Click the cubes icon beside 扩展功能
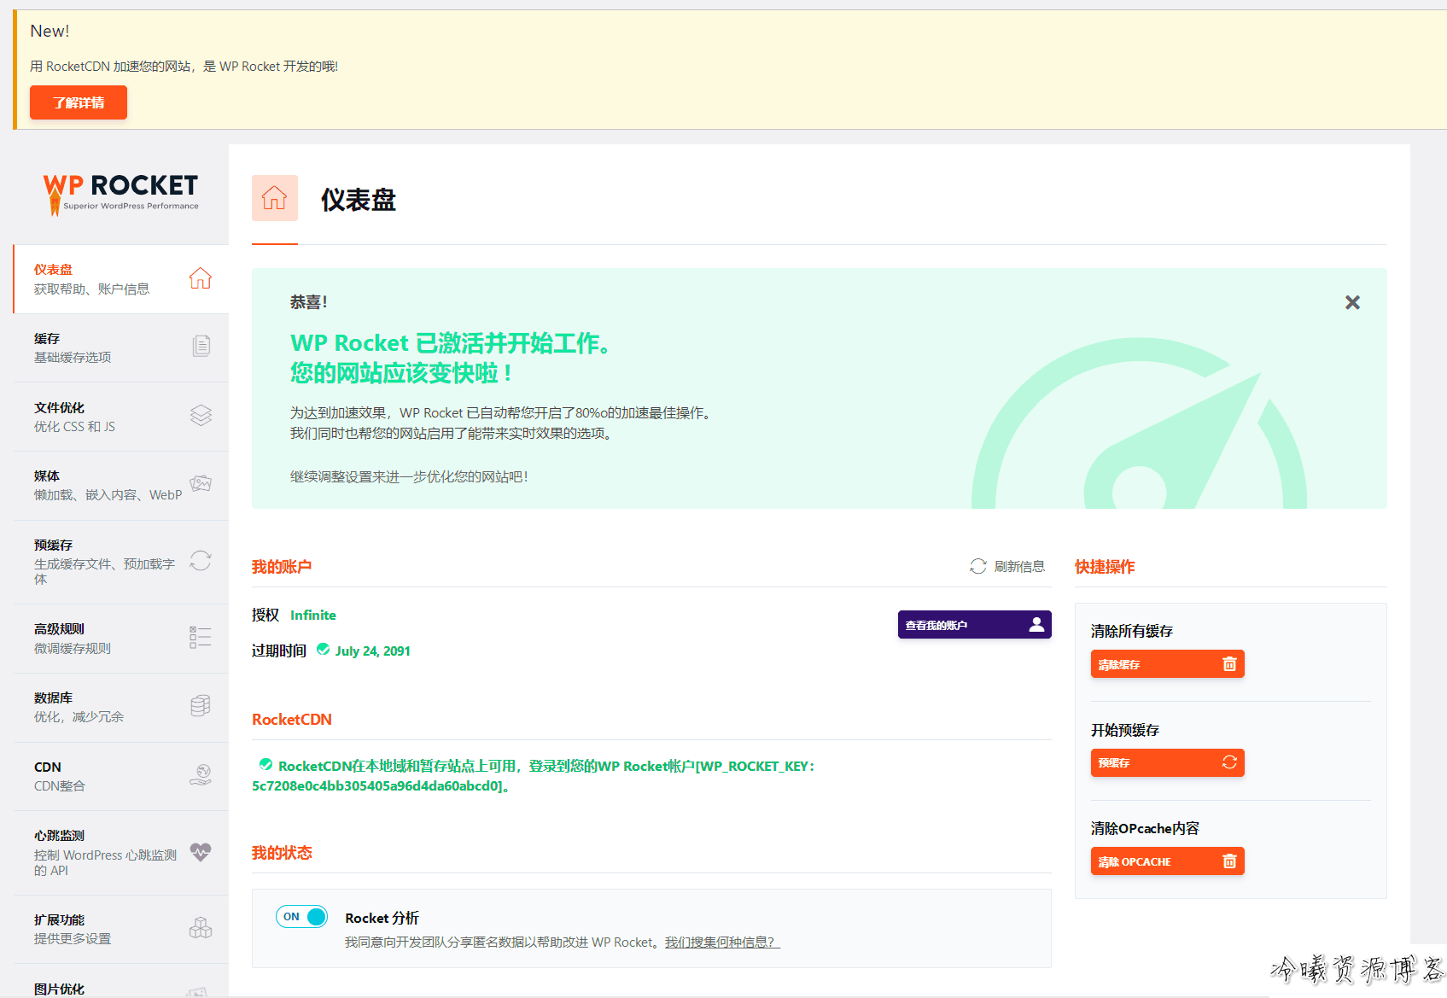Viewport: 1447px width, 998px height. (x=201, y=927)
